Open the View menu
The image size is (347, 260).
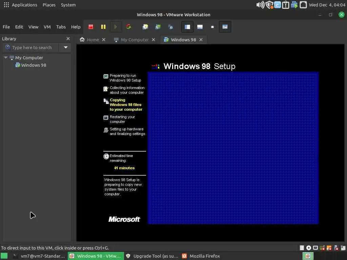tap(33, 27)
